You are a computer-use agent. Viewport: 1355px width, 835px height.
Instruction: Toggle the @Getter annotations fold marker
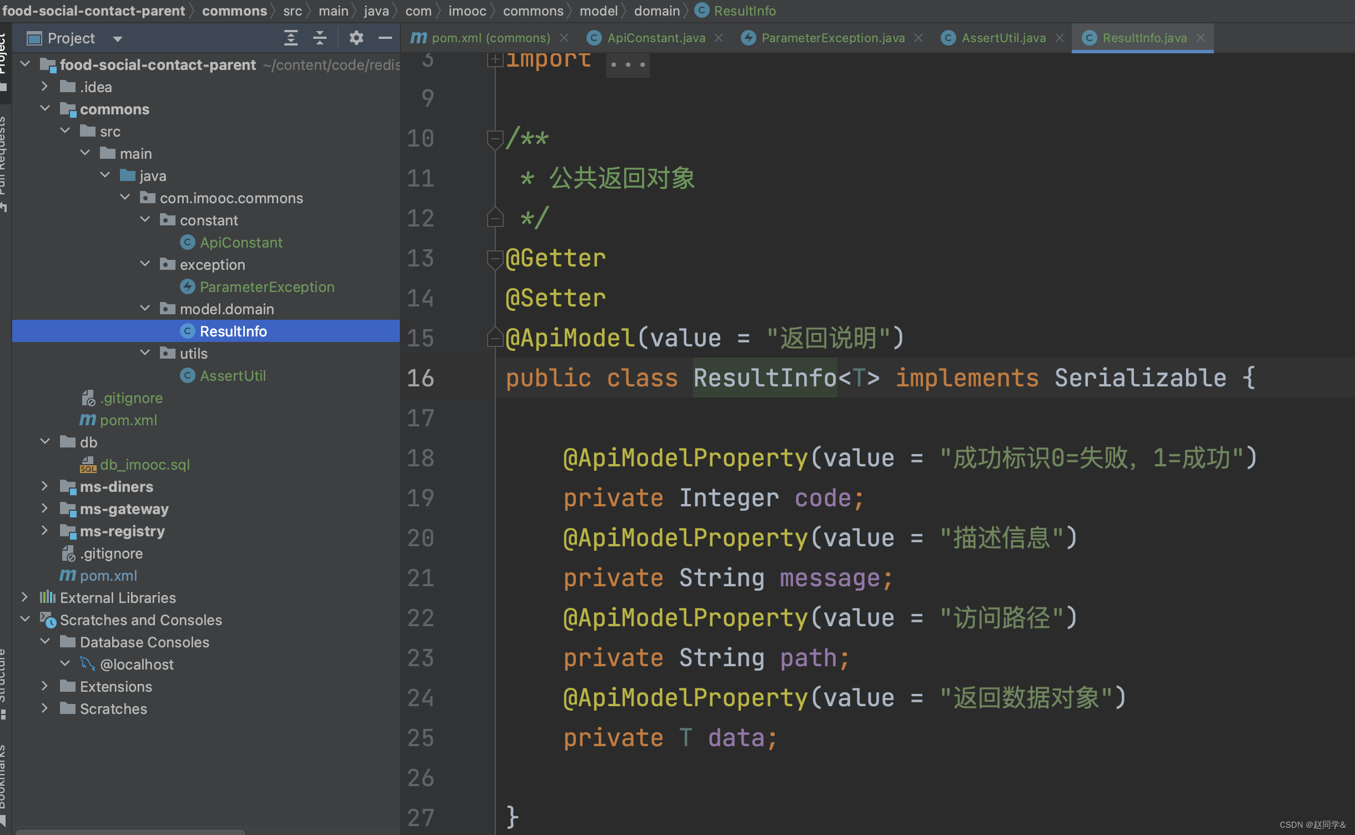tap(494, 259)
